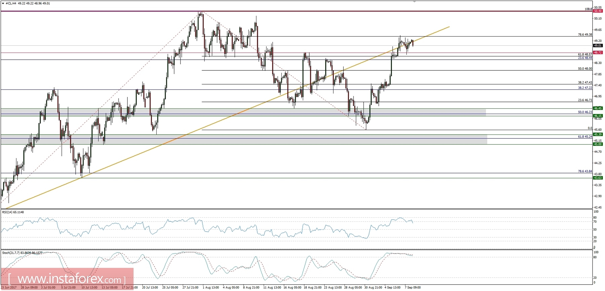
Task: Select the Fibonacci label 23.6 46.73
Action: coord(585,100)
